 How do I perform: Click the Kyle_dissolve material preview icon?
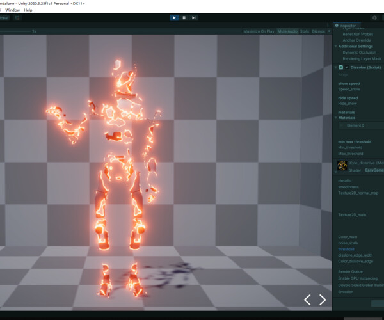pos(342,166)
